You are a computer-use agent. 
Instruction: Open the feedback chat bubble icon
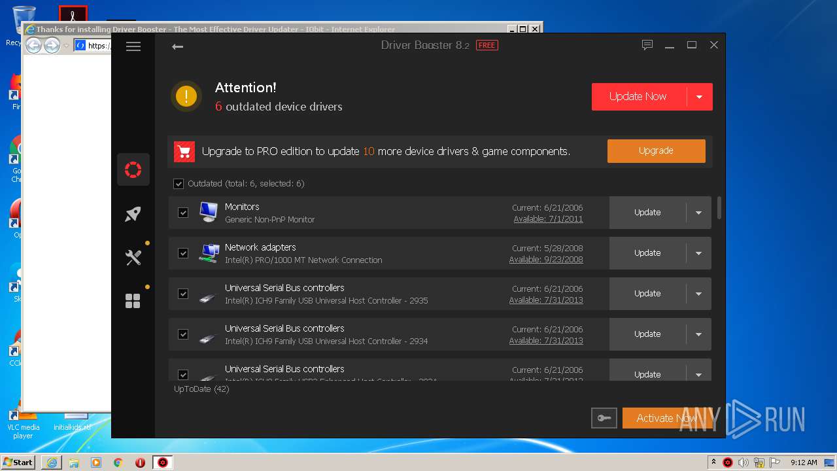point(647,45)
